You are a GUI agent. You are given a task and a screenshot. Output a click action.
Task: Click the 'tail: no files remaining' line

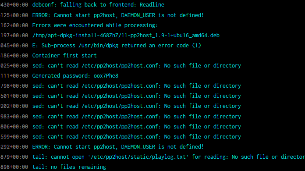coord(69,167)
